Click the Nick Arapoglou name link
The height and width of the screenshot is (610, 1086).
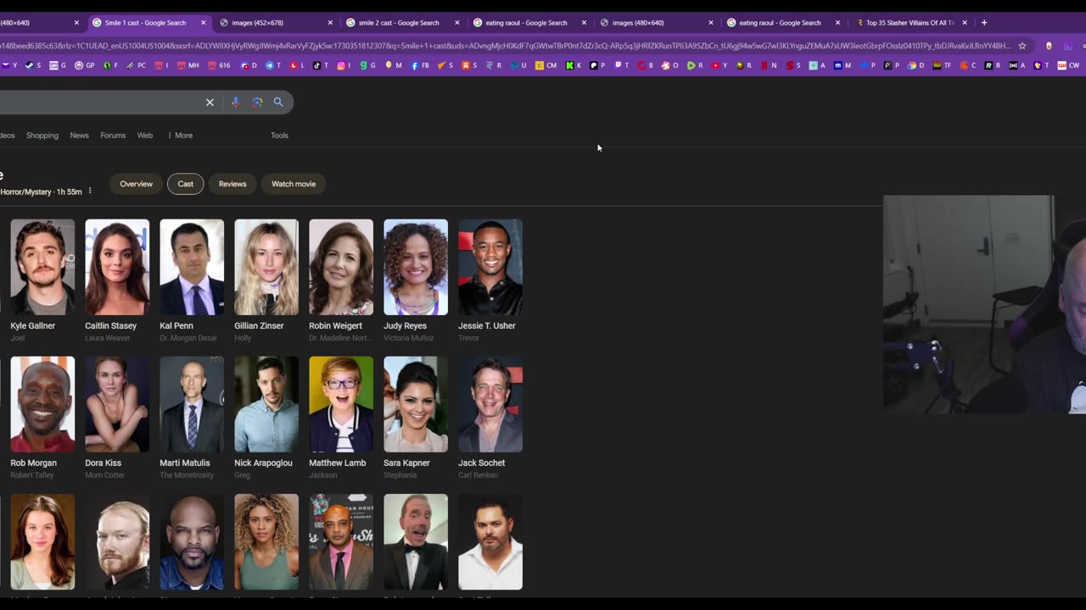click(x=263, y=463)
